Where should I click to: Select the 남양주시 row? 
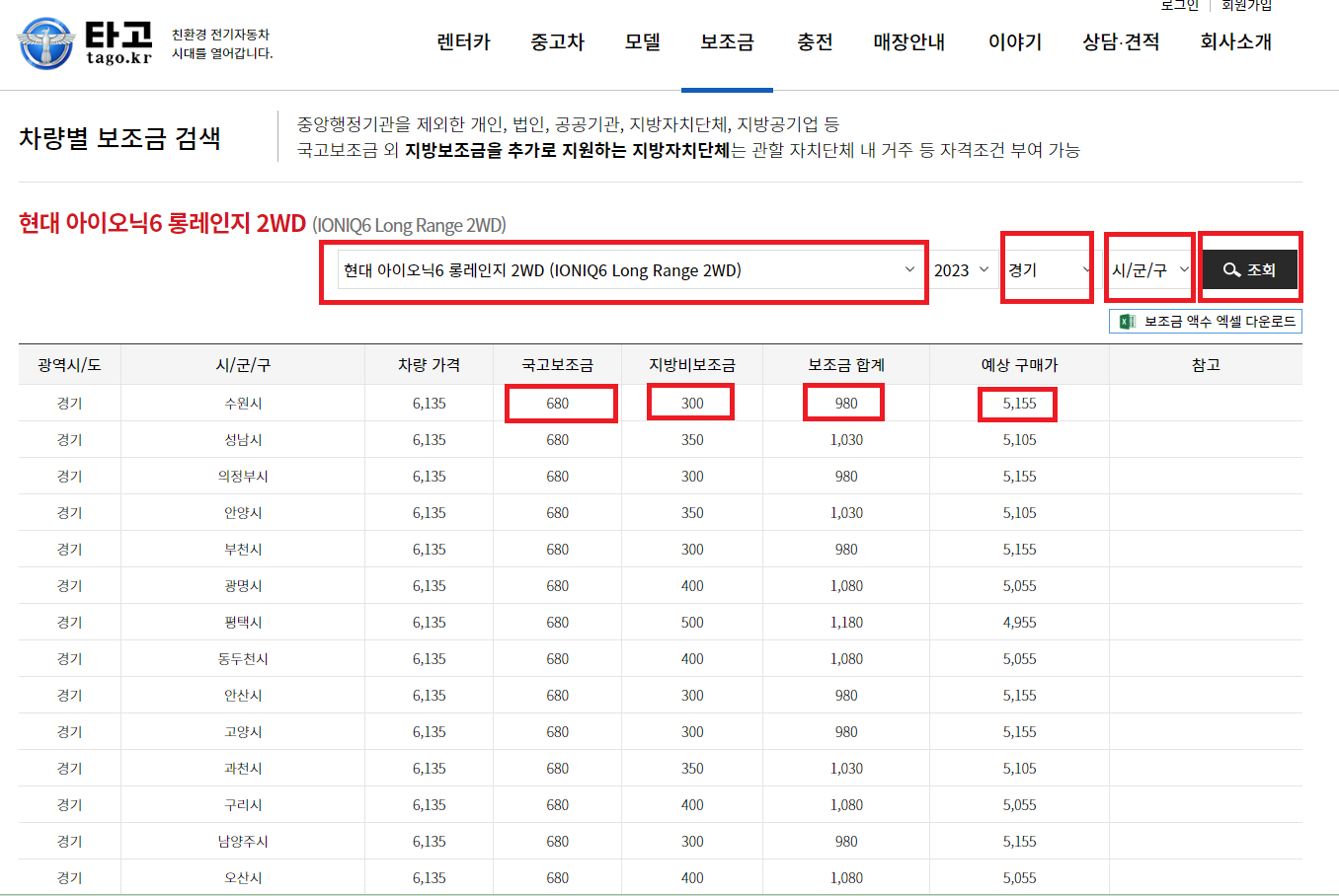pyautogui.click(x=661, y=842)
